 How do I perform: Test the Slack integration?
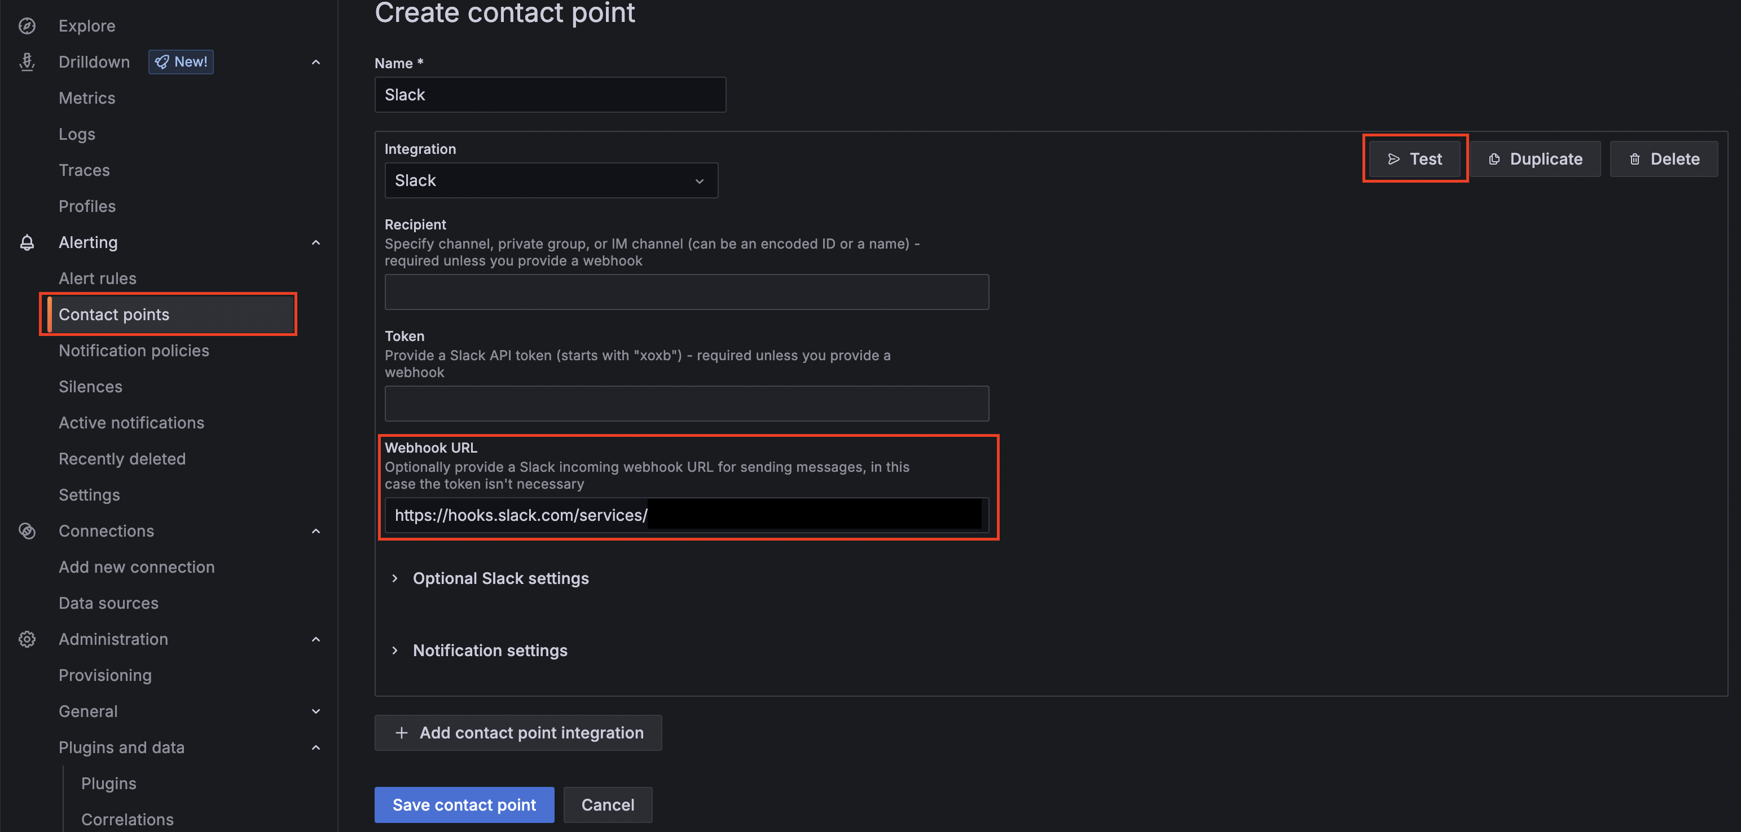(1414, 159)
